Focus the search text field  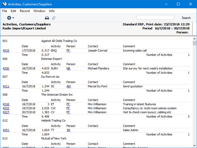pyautogui.click(x=155, y=18)
